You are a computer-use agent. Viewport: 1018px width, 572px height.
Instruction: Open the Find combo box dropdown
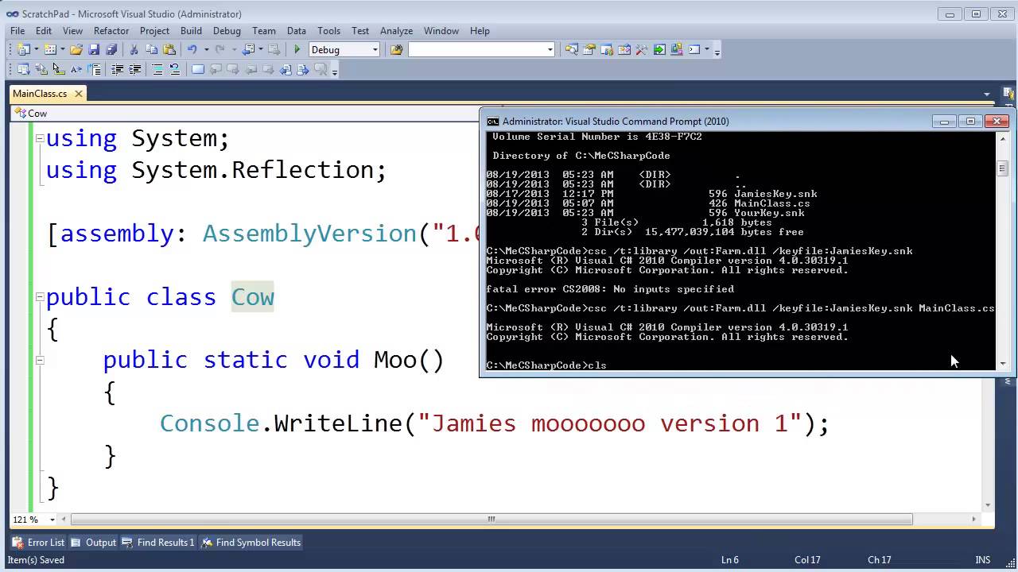[550, 49]
